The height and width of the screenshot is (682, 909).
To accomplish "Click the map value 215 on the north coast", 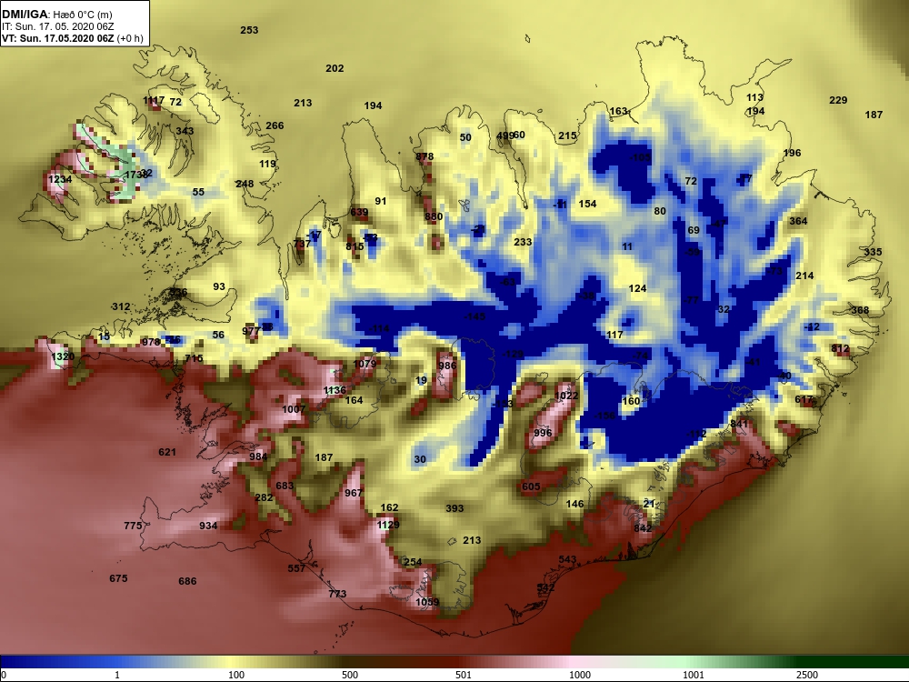I will (567, 135).
